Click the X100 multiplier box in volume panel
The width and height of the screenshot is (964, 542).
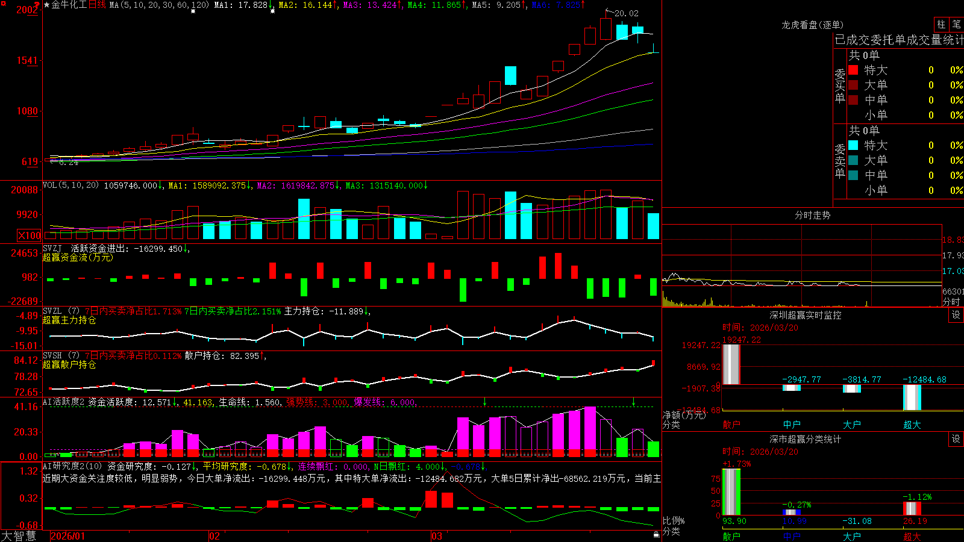[30, 235]
